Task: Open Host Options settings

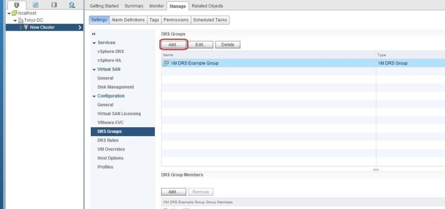Action: (x=110, y=158)
